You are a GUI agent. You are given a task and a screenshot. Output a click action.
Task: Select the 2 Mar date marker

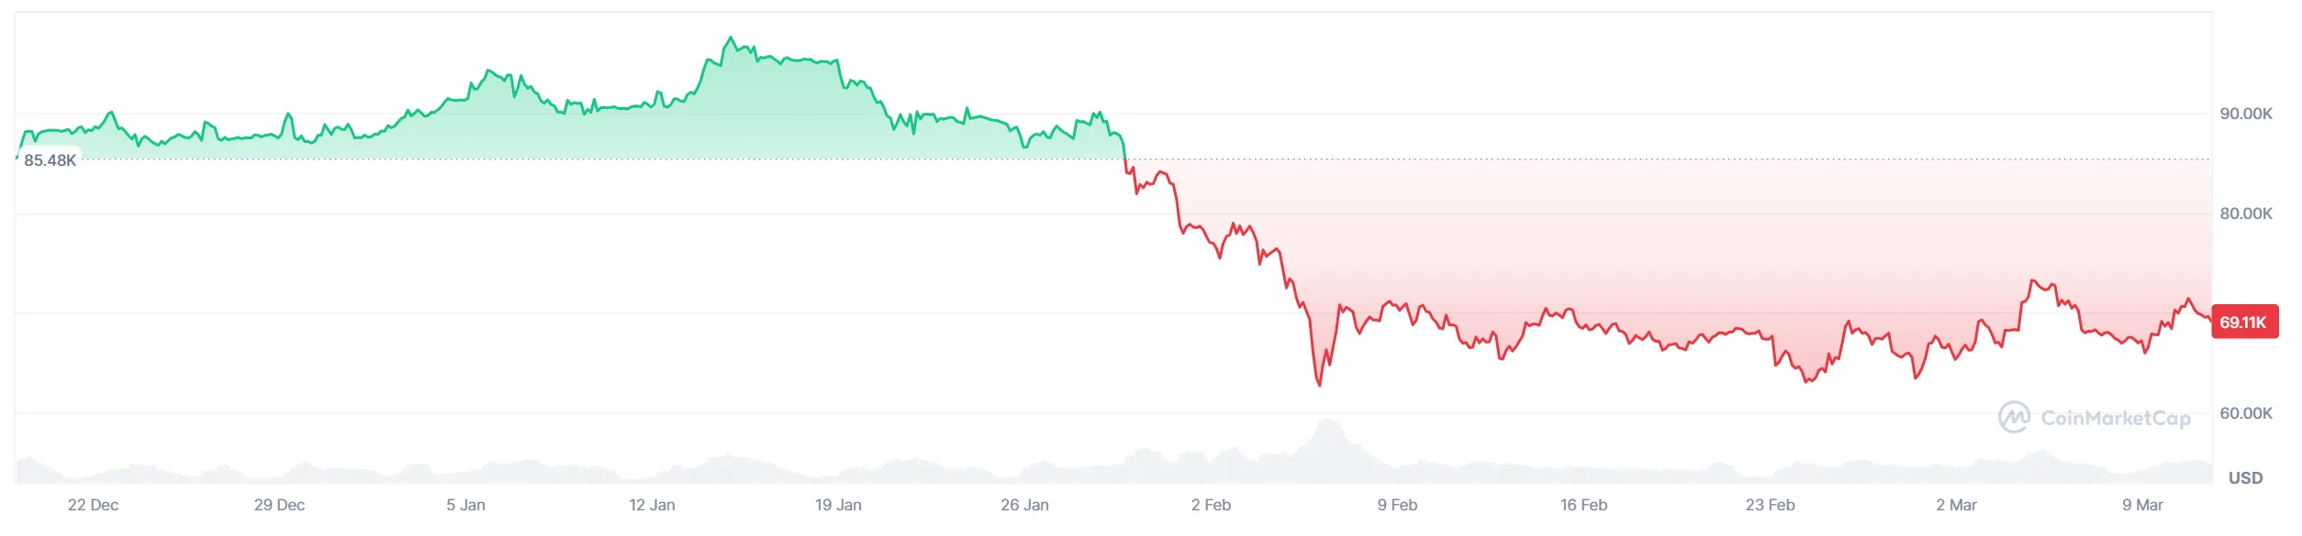(x=1956, y=505)
